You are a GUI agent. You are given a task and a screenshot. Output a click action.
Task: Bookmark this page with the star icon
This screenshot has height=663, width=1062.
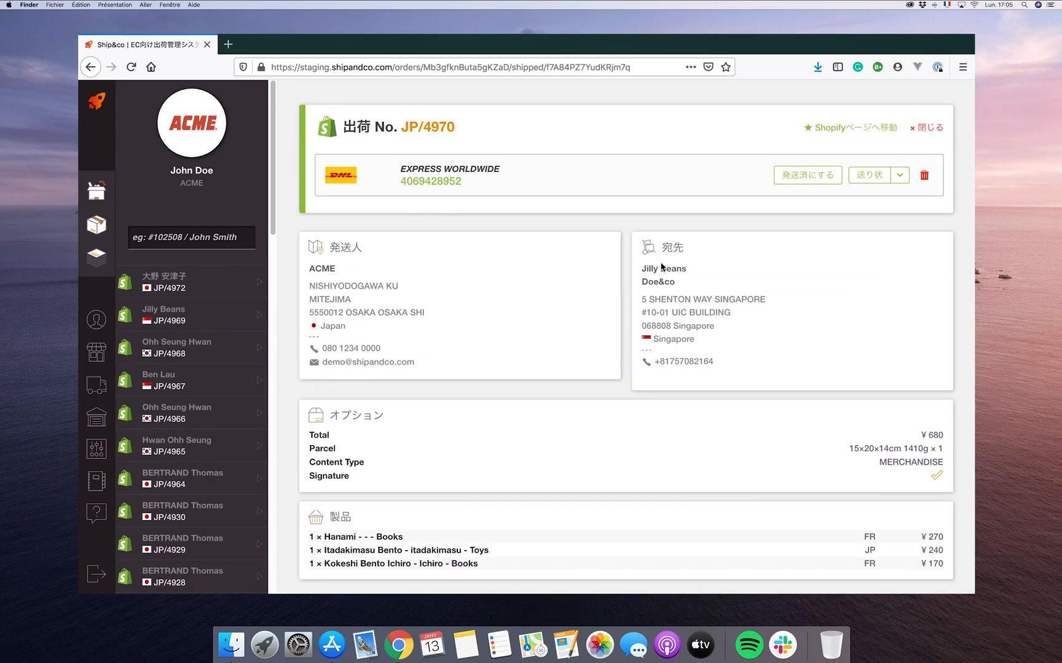tap(726, 67)
